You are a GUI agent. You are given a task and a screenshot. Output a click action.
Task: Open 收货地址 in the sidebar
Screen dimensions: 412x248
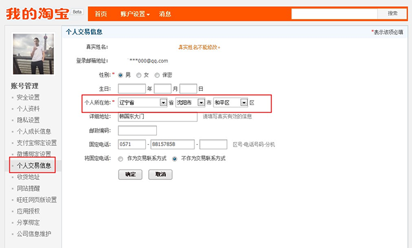click(x=28, y=177)
